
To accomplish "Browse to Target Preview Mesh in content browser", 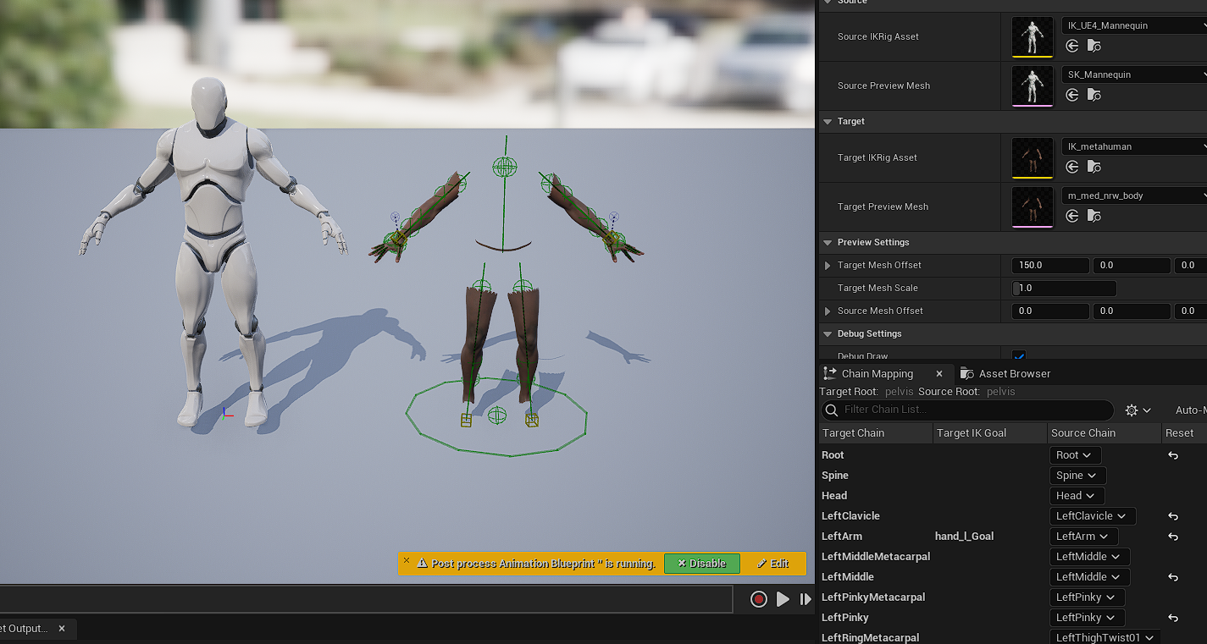I will click(1094, 216).
